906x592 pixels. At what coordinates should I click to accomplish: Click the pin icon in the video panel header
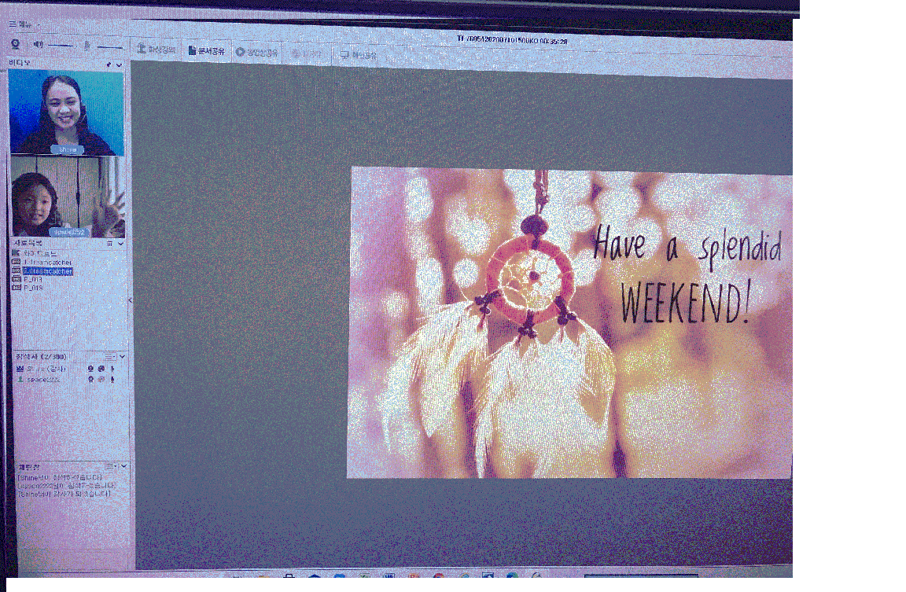(109, 64)
